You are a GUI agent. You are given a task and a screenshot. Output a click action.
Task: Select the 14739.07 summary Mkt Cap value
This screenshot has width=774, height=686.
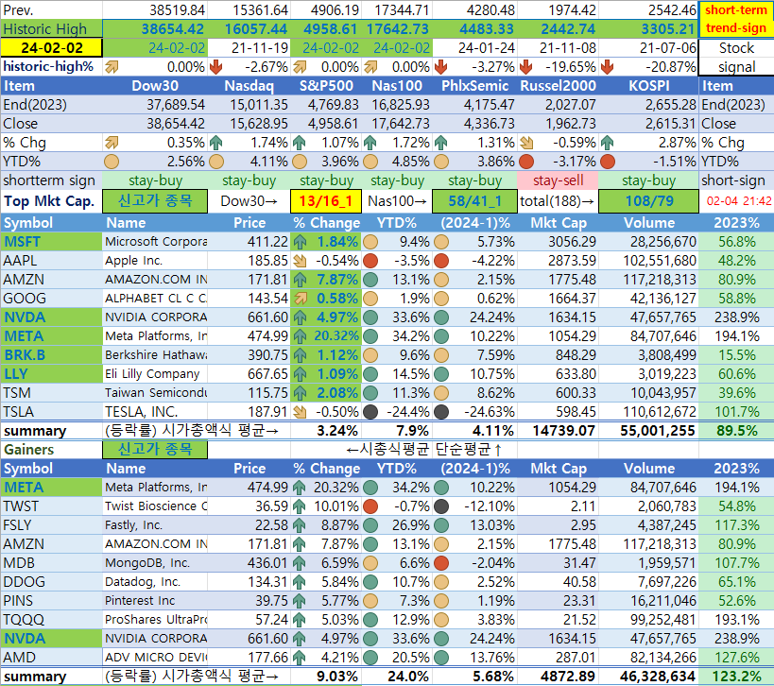click(x=563, y=431)
